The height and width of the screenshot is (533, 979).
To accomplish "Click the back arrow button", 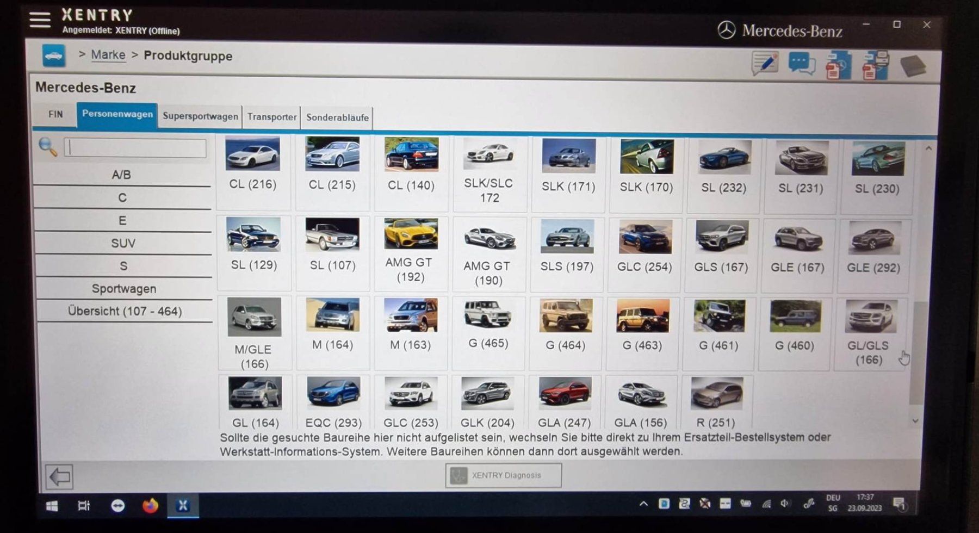I will (59, 477).
